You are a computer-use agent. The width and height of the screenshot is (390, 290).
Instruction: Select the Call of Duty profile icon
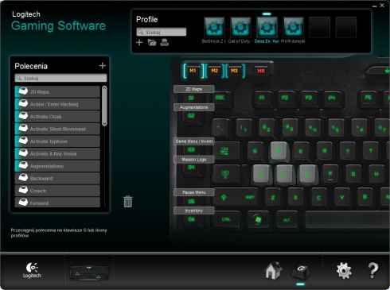pyautogui.click(x=240, y=27)
